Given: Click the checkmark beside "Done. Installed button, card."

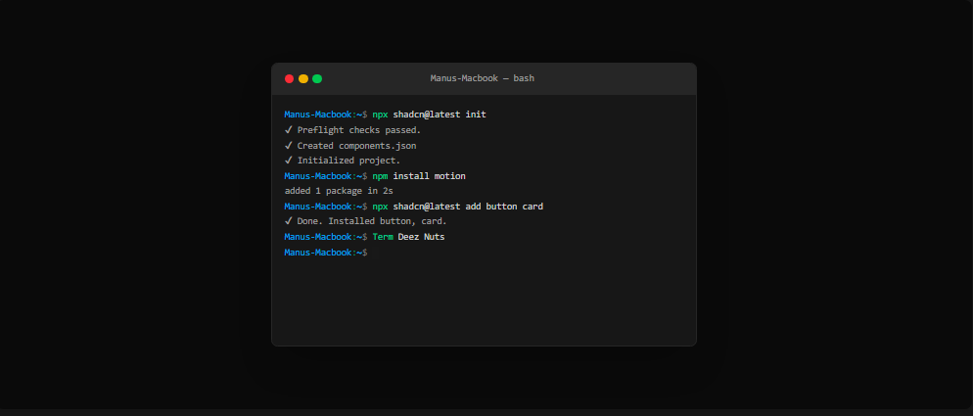Looking at the screenshot, I should coord(289,221).
